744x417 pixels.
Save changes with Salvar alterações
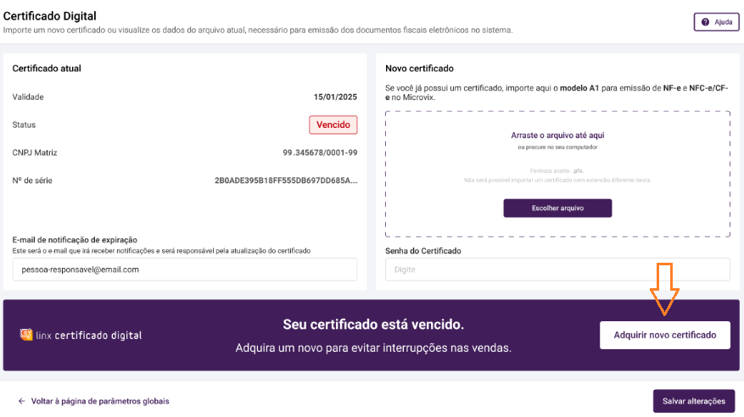(693, 401)
